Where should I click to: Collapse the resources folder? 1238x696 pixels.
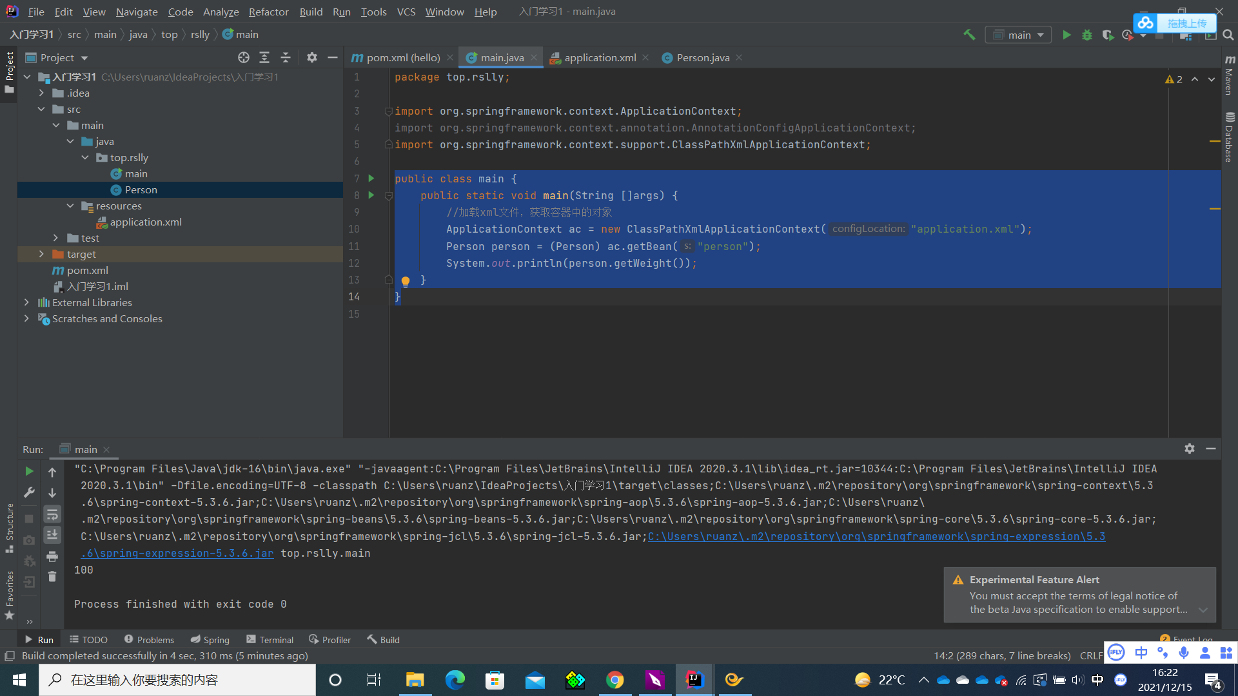tap(70, 206)
